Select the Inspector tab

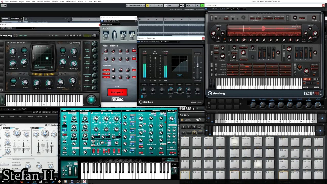coord(5,18)
